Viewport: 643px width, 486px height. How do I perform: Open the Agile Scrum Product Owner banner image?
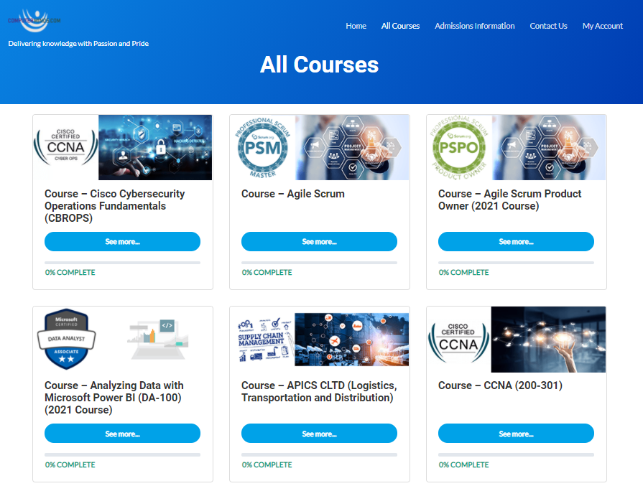pyautogui.click(x=549, y=147)
